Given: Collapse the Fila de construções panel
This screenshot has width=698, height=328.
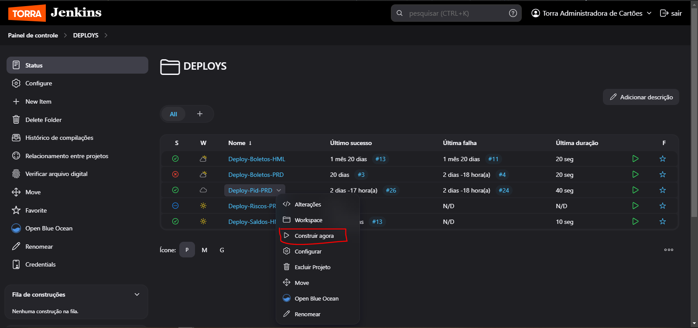Looking at the screenshot, I should click(137, 294).
